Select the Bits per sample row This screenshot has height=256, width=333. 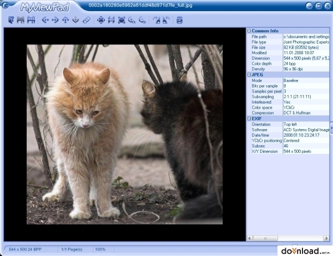click(289, 86)
